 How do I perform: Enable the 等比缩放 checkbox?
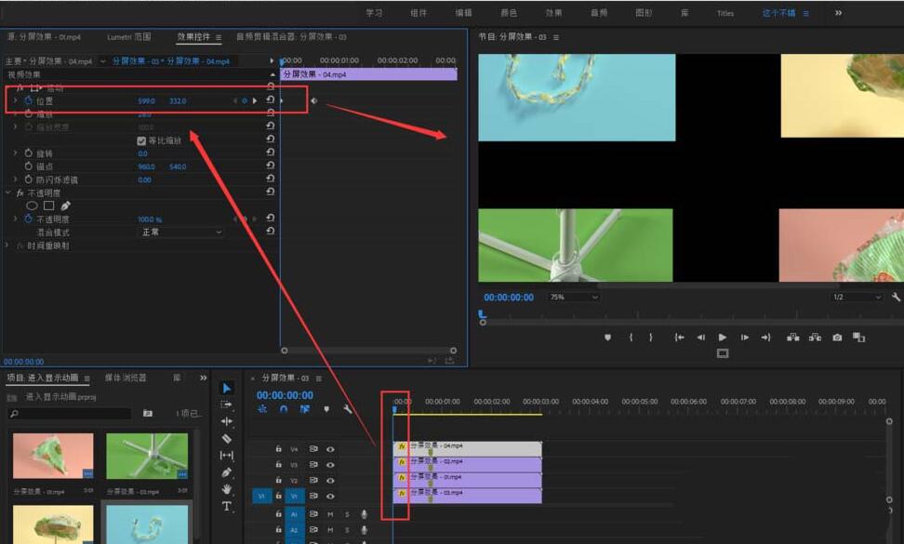pyautogui.click(x=140, y=140)
